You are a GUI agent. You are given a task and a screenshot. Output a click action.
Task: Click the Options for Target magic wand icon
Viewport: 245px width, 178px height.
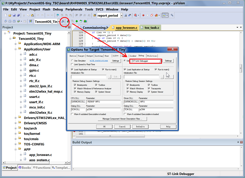(63, 21)
